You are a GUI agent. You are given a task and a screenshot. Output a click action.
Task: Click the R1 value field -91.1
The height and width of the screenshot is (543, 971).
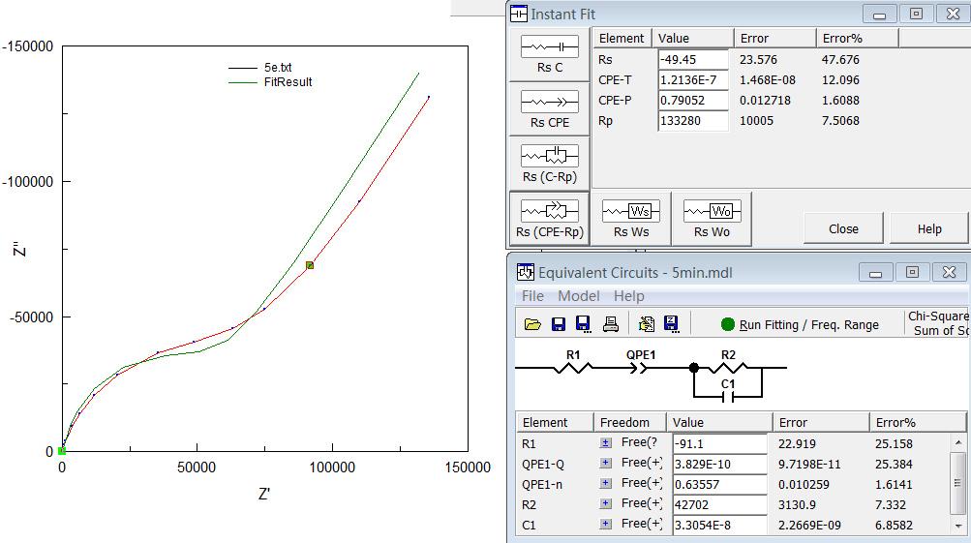(719, 443)
